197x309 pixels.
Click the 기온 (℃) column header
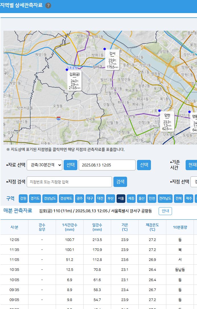click(x=125, y=227)
